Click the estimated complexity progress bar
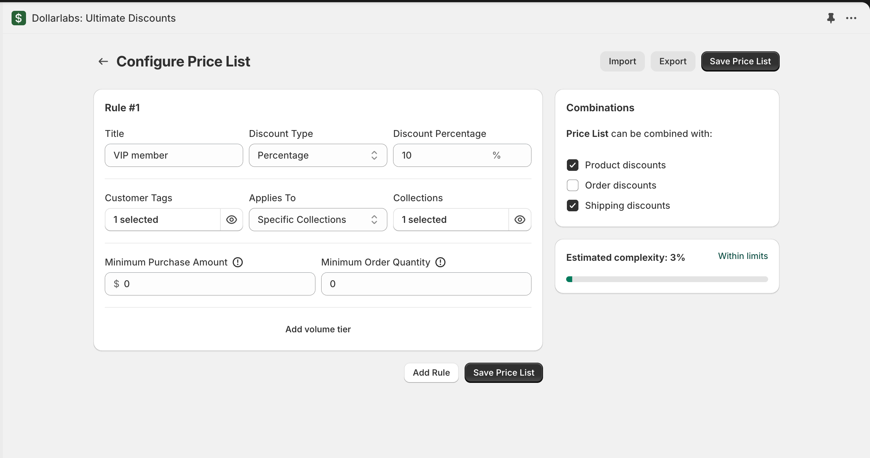This screenshot has height=458, width=870. coord(667,279)
